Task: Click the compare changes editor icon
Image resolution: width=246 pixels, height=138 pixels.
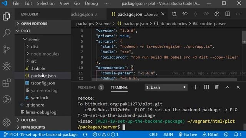Action: point(174,14)
